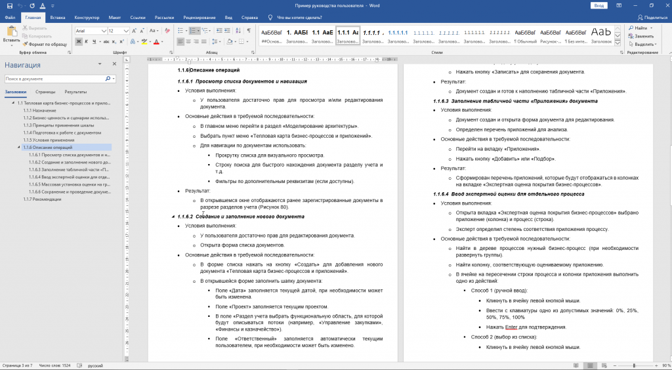672x370 pixels.
Task: Open the Файл menu tab
Action: [10, 18]
